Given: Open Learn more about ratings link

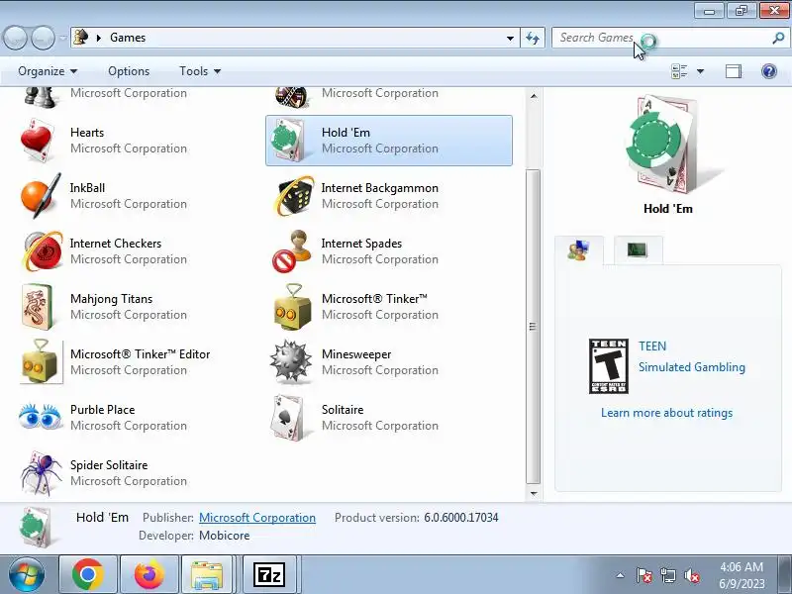Looking at the screenshot, I should coord(666,413).
